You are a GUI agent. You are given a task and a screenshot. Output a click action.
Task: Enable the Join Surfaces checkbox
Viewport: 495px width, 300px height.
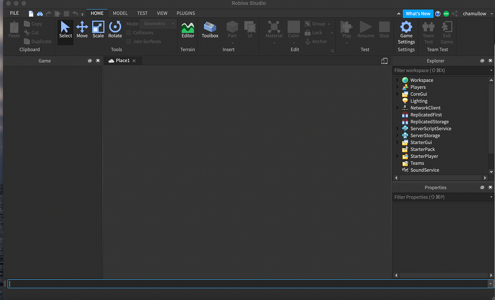[129, 42]
